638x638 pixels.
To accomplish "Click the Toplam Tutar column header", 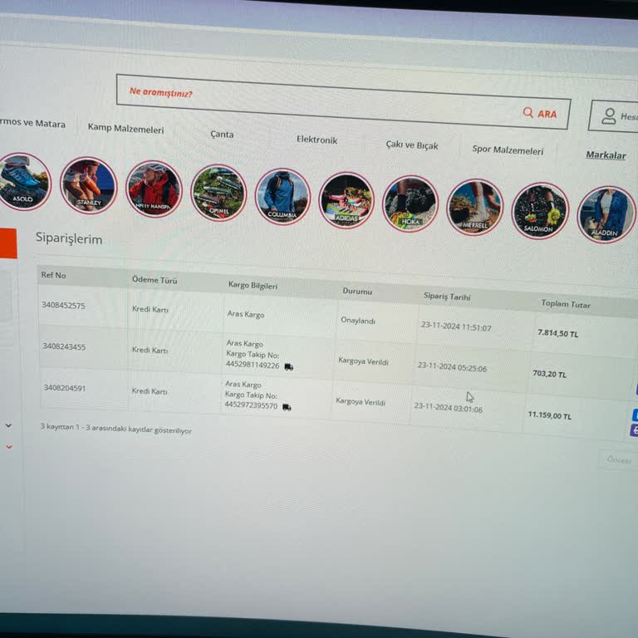I will click(x=566, y=303).
